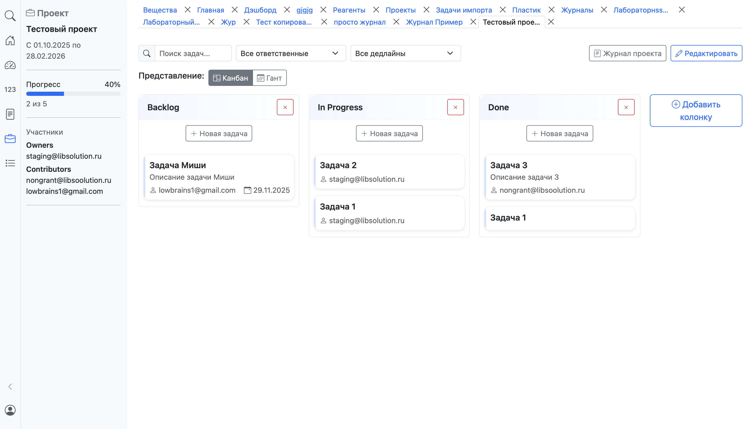
Task: Expand the Все дедлайны filter
Action: (405, 53)
